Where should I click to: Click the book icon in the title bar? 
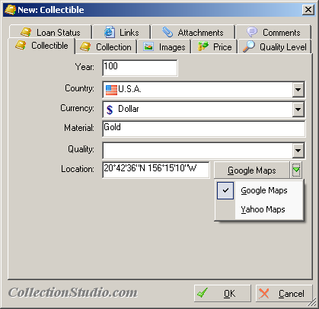coord(10,10)
